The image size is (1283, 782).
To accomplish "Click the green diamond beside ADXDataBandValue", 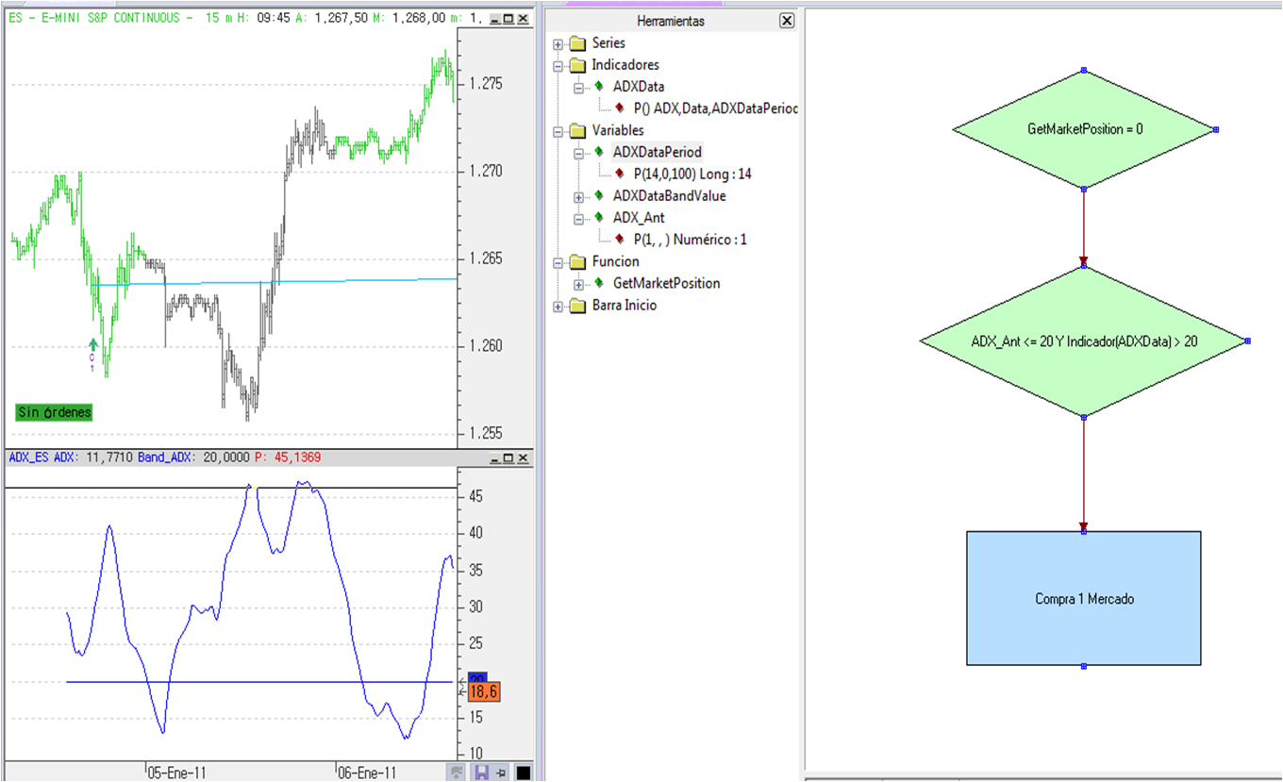I will click(x=598, y=196).
